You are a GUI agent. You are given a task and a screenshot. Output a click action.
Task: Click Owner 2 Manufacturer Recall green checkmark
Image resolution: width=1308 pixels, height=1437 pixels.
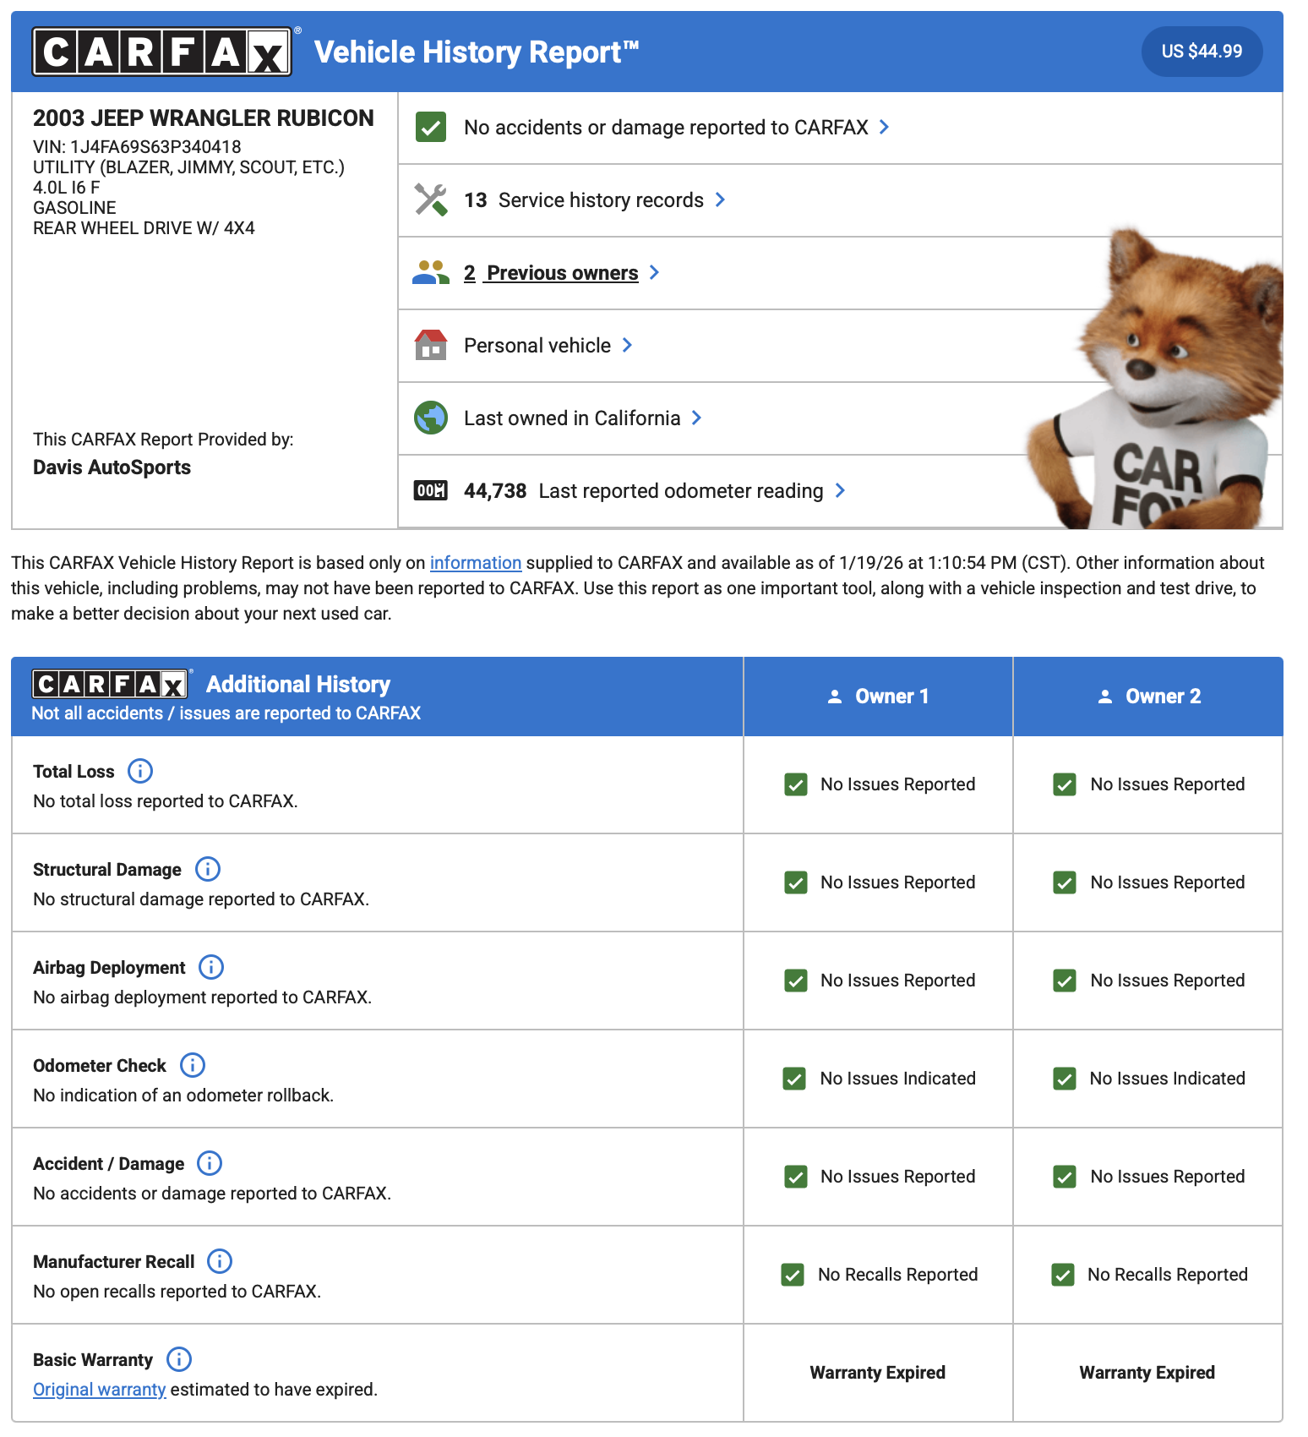coord(1063,1275)
